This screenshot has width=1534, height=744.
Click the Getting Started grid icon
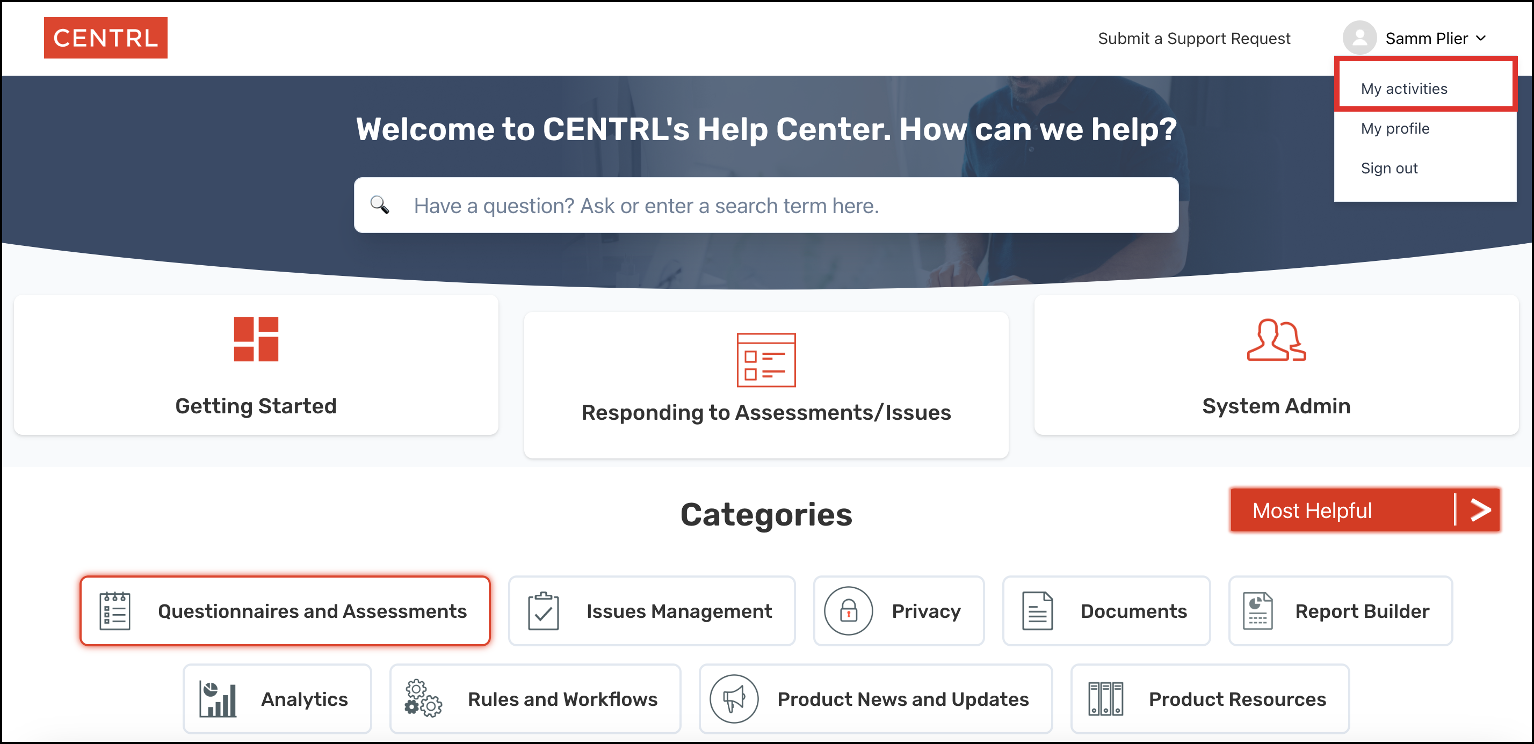[256, 339]
